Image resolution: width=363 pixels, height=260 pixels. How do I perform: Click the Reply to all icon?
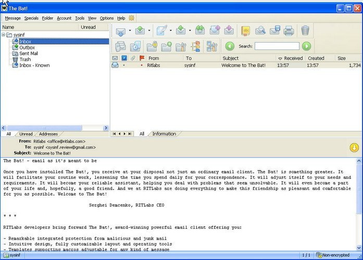(200, 31)
